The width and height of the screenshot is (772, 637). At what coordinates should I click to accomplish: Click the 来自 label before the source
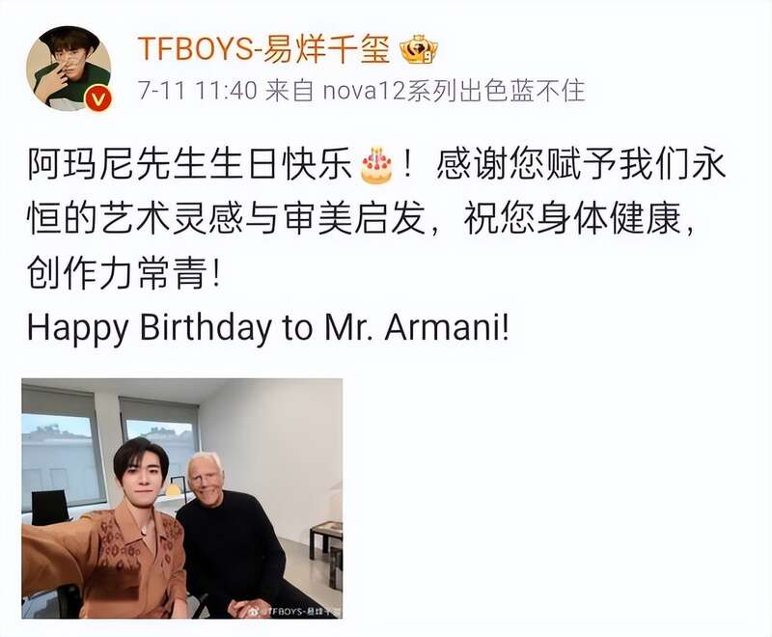tap(289, 91)
